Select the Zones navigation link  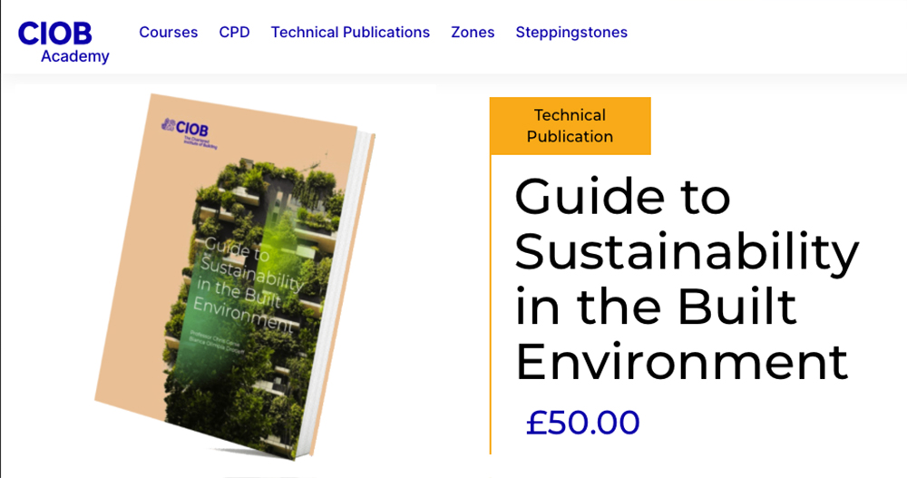[x=473, y=33]
